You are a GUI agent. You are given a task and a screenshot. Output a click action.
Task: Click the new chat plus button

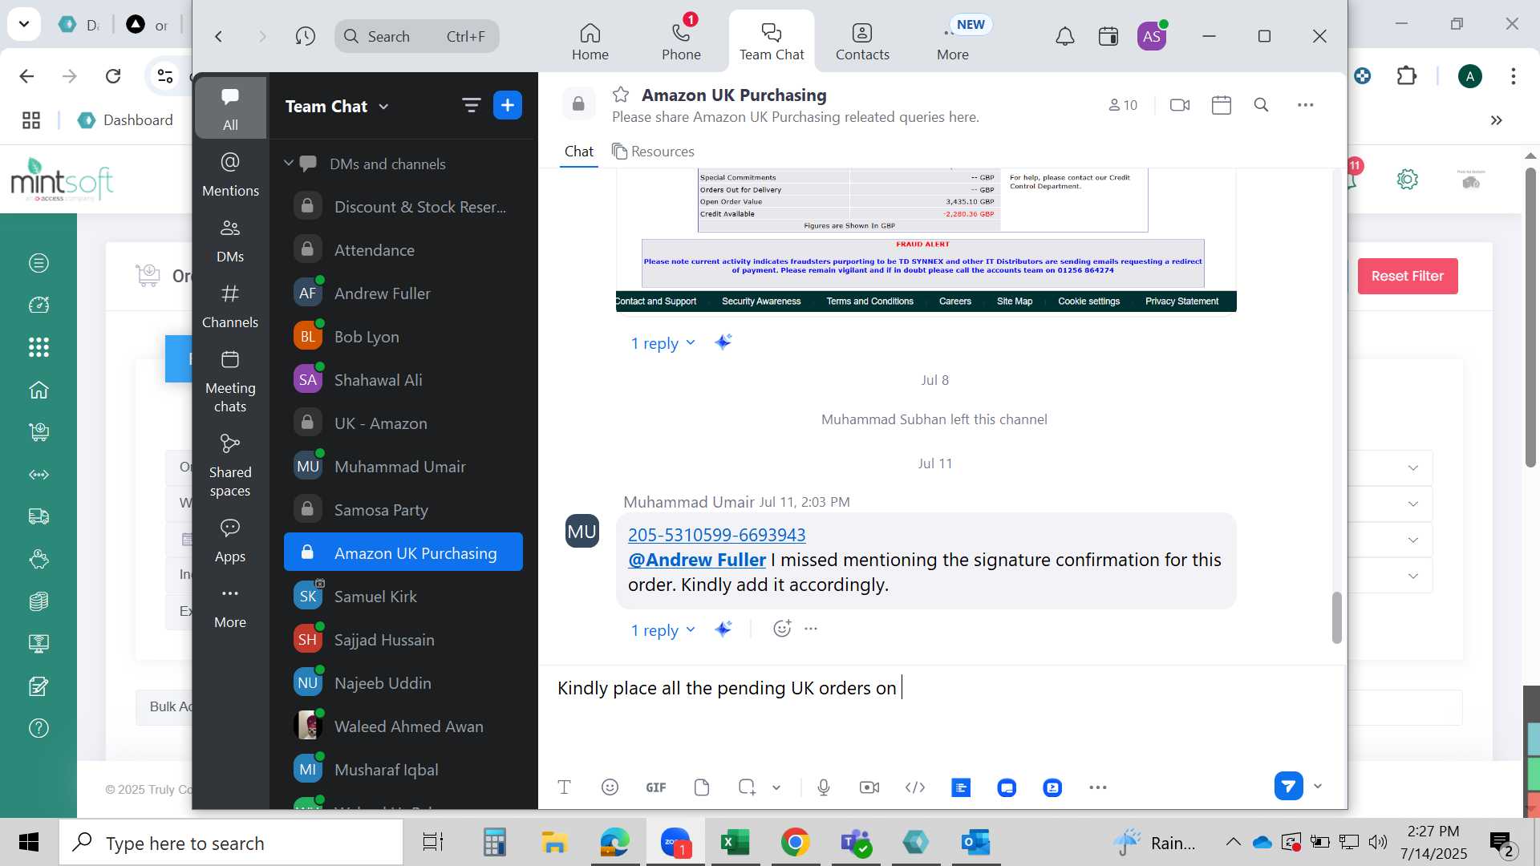tap(508, 105)
